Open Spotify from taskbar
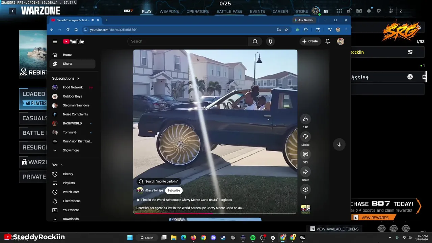The height and width of the screenshot is (243, 432). coord(253,238)
